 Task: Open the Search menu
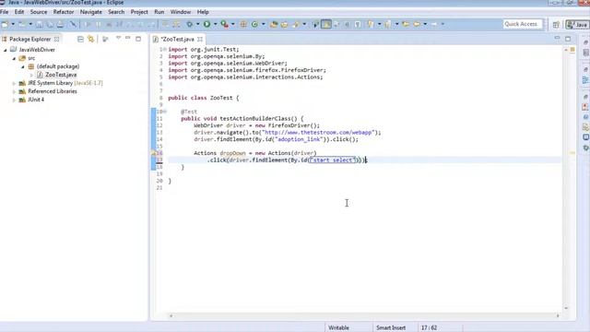116,12
